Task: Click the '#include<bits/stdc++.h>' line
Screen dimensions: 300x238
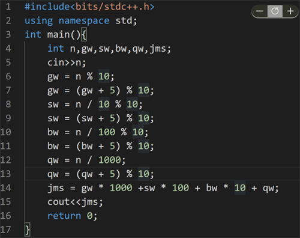Action: (x=89, y=7)
